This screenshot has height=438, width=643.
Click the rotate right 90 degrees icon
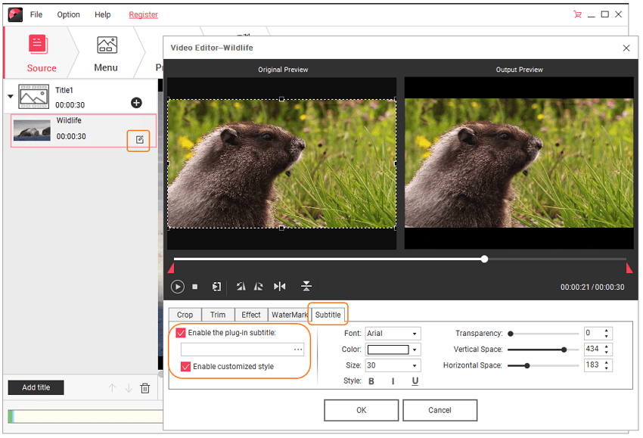click(259, 287)
